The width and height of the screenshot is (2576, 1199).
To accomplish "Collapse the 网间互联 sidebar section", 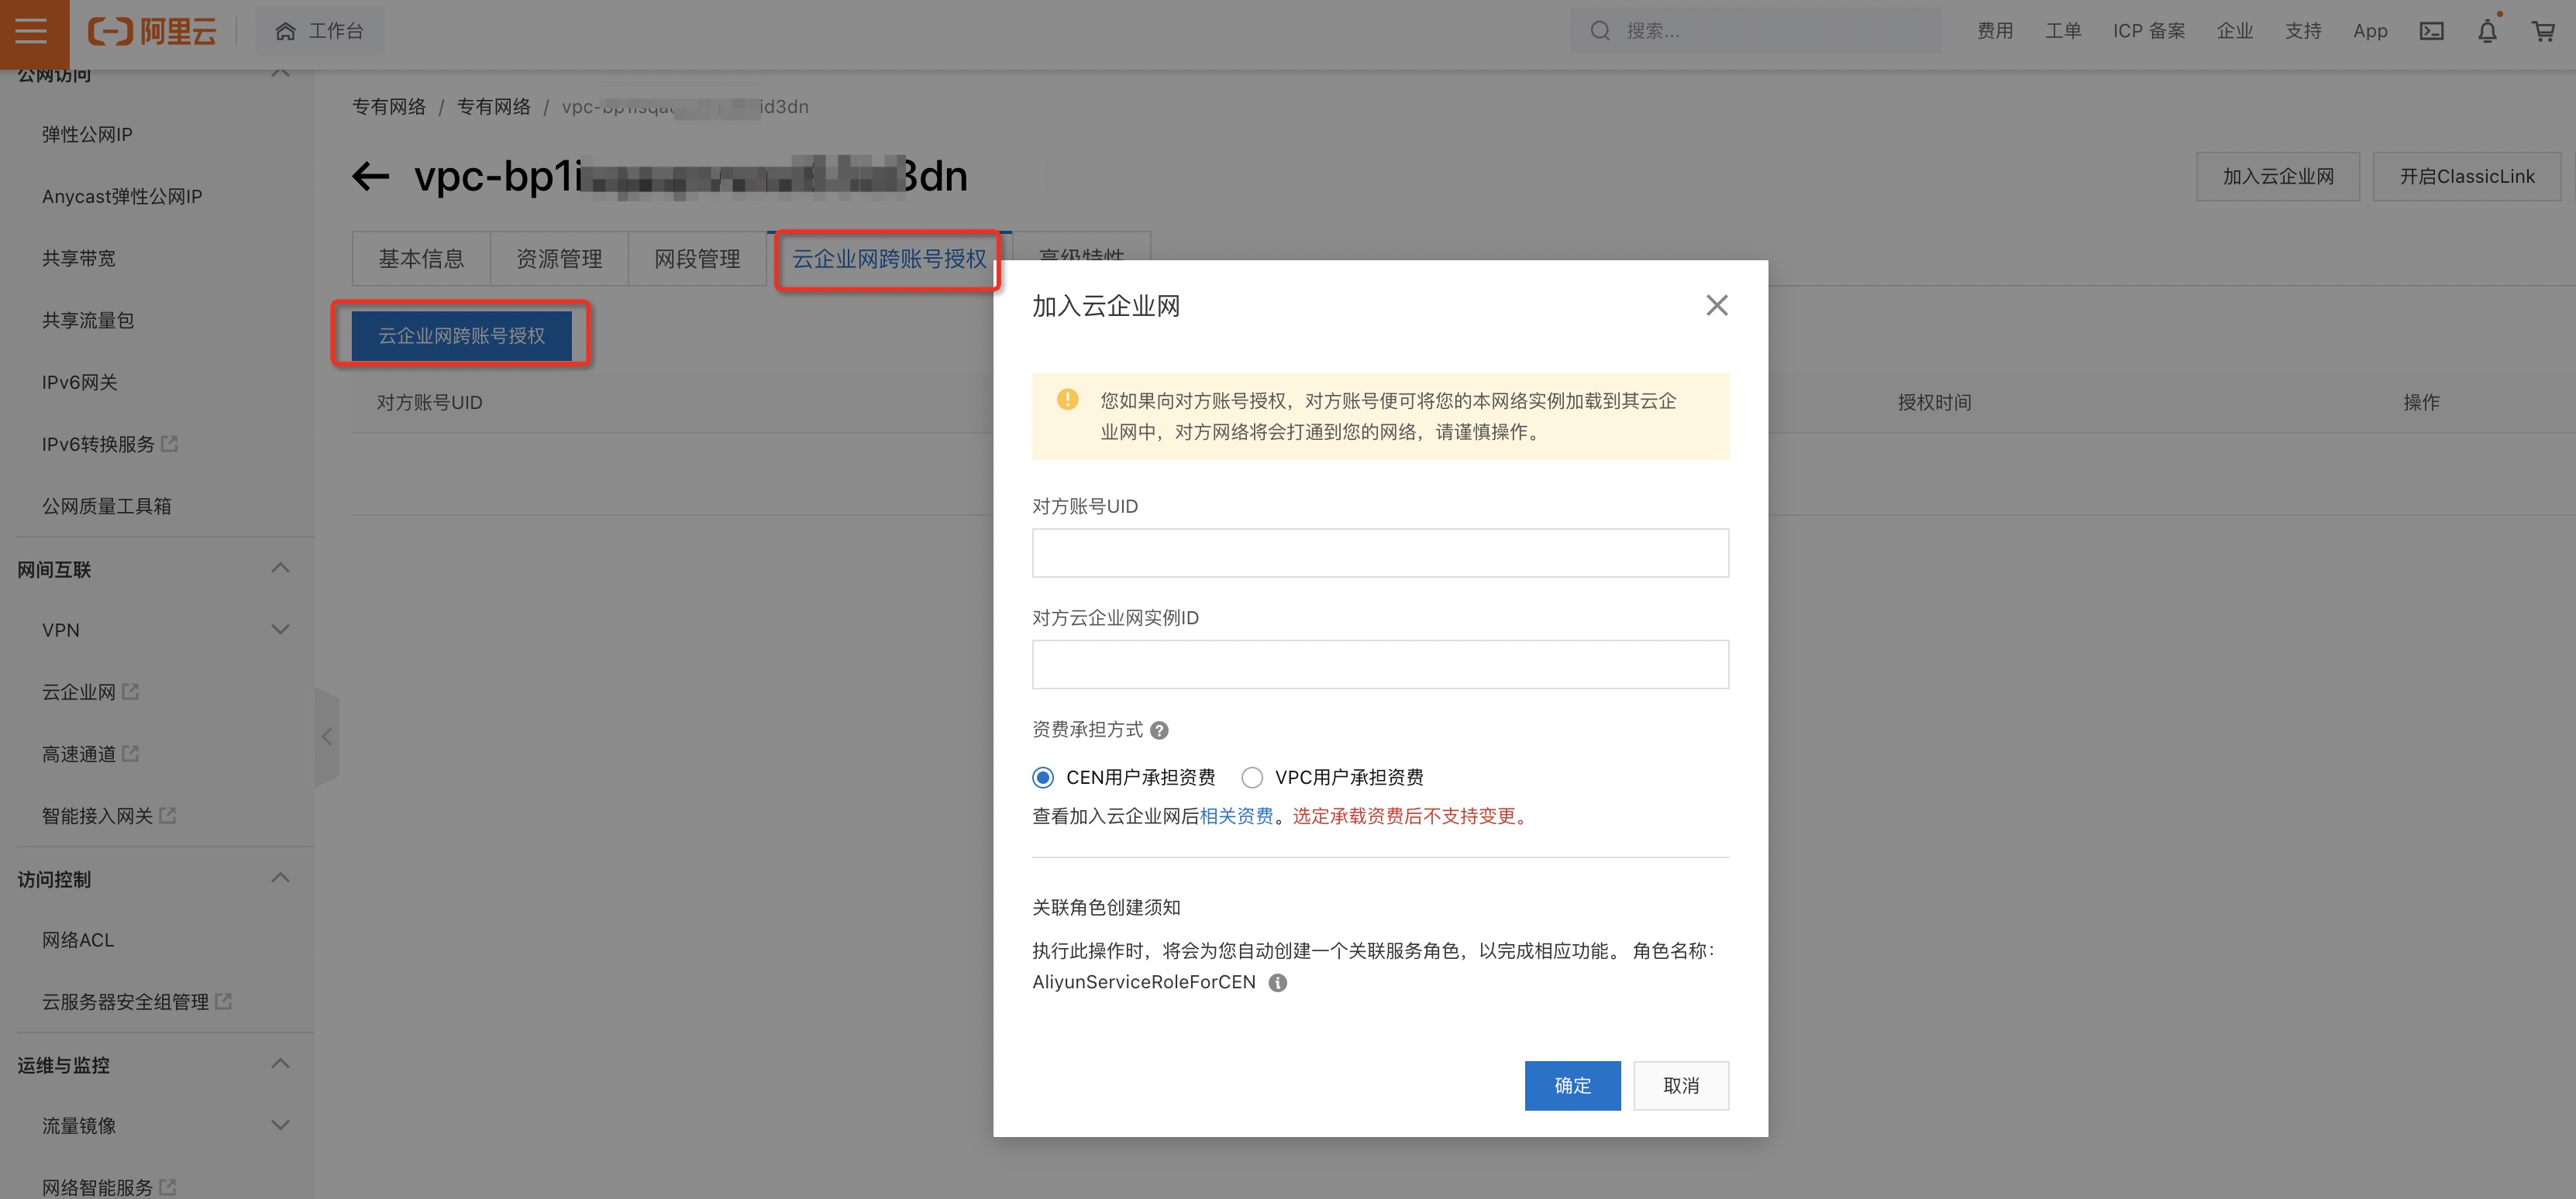I will coord(281,569).
